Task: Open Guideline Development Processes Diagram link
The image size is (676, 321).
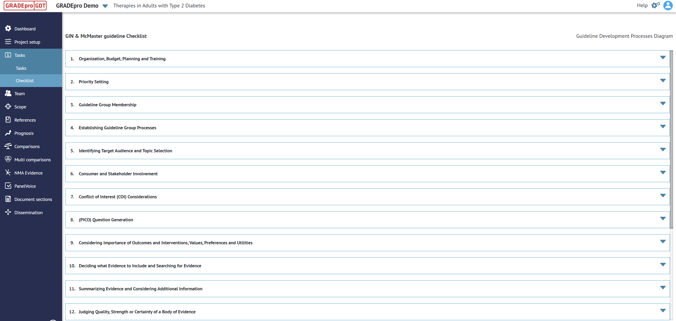Action: coord(624,36)
